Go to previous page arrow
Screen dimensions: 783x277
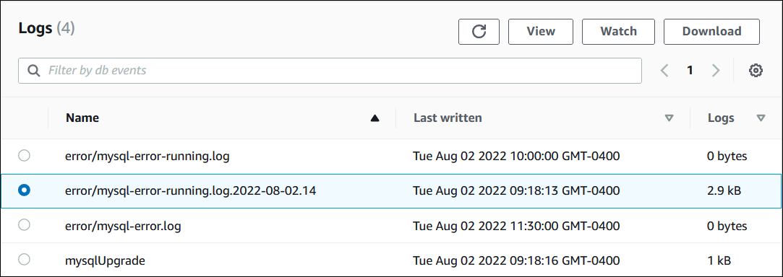coord(664,71)
